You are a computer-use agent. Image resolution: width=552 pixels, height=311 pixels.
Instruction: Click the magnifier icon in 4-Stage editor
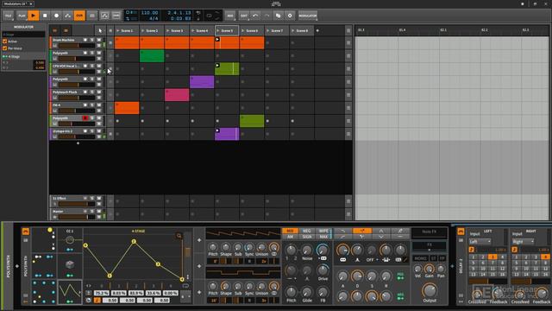pyautogui.click(x=179, y=236)
